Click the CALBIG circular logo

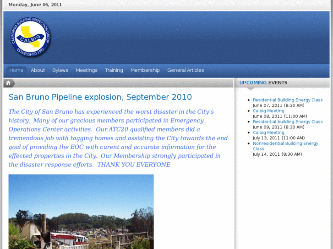click(31, 37)
